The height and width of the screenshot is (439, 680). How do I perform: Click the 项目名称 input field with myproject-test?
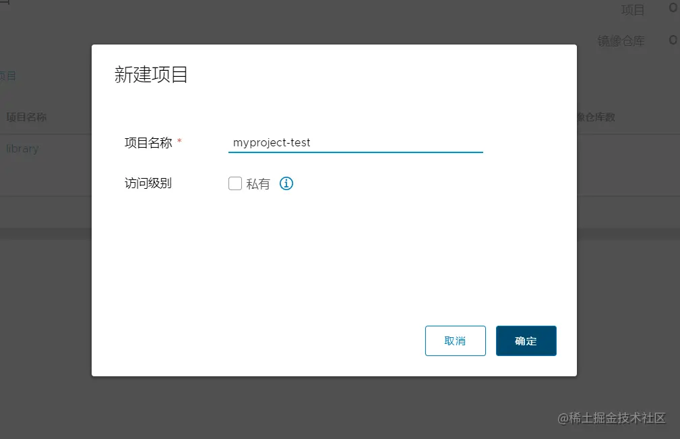(x=355, y=143)
